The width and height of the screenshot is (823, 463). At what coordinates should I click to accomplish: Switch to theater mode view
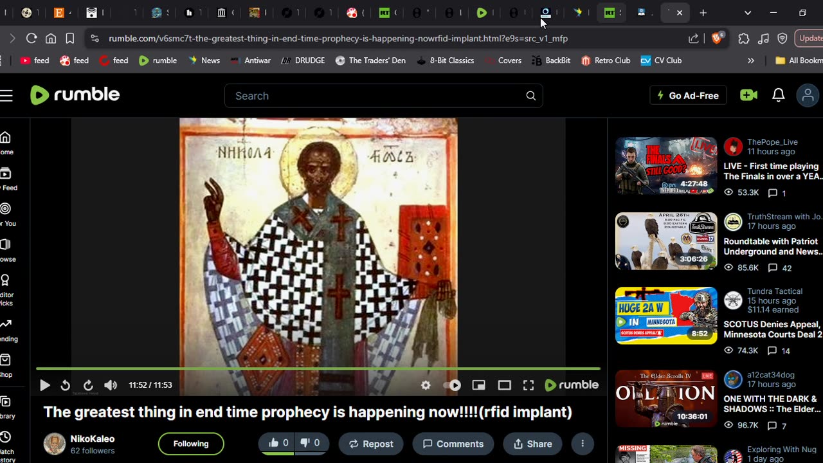tap(504, 385)
